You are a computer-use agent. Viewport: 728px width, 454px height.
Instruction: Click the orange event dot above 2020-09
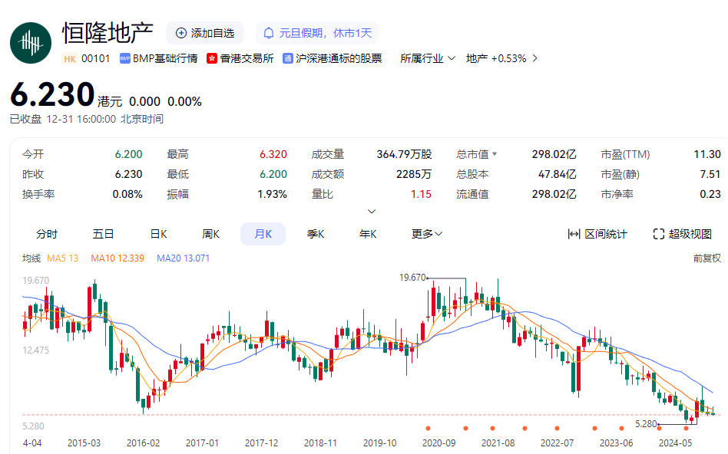tap(428, 428)
